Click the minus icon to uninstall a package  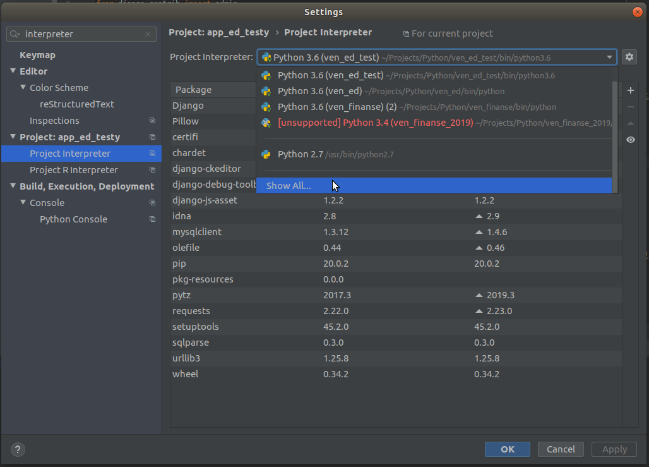(x=630, y=107)
